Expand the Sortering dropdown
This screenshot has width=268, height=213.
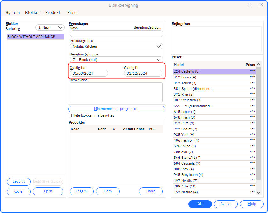pyautogui.click(x=50, y=27)
